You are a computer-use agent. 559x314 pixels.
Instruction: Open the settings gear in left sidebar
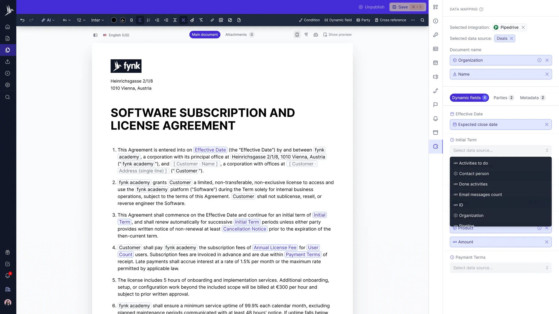pos(8,85)
